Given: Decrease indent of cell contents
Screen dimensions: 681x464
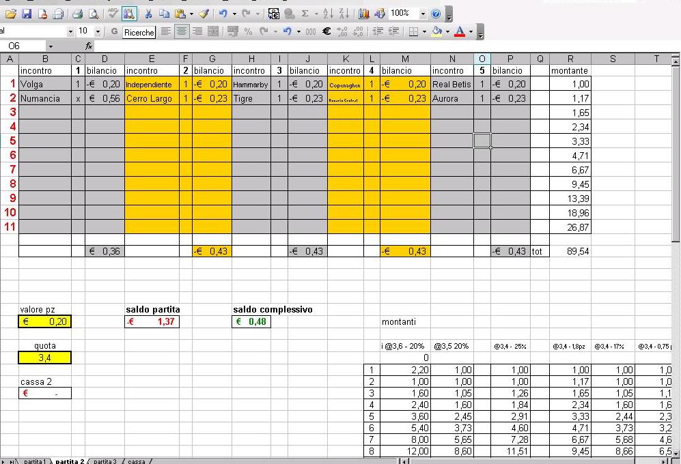Looking at the screenshot, I should (x=378, y=31).
